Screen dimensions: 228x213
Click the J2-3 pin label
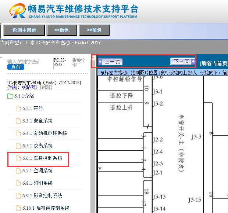pyautogui.click(x=157, y=164)
